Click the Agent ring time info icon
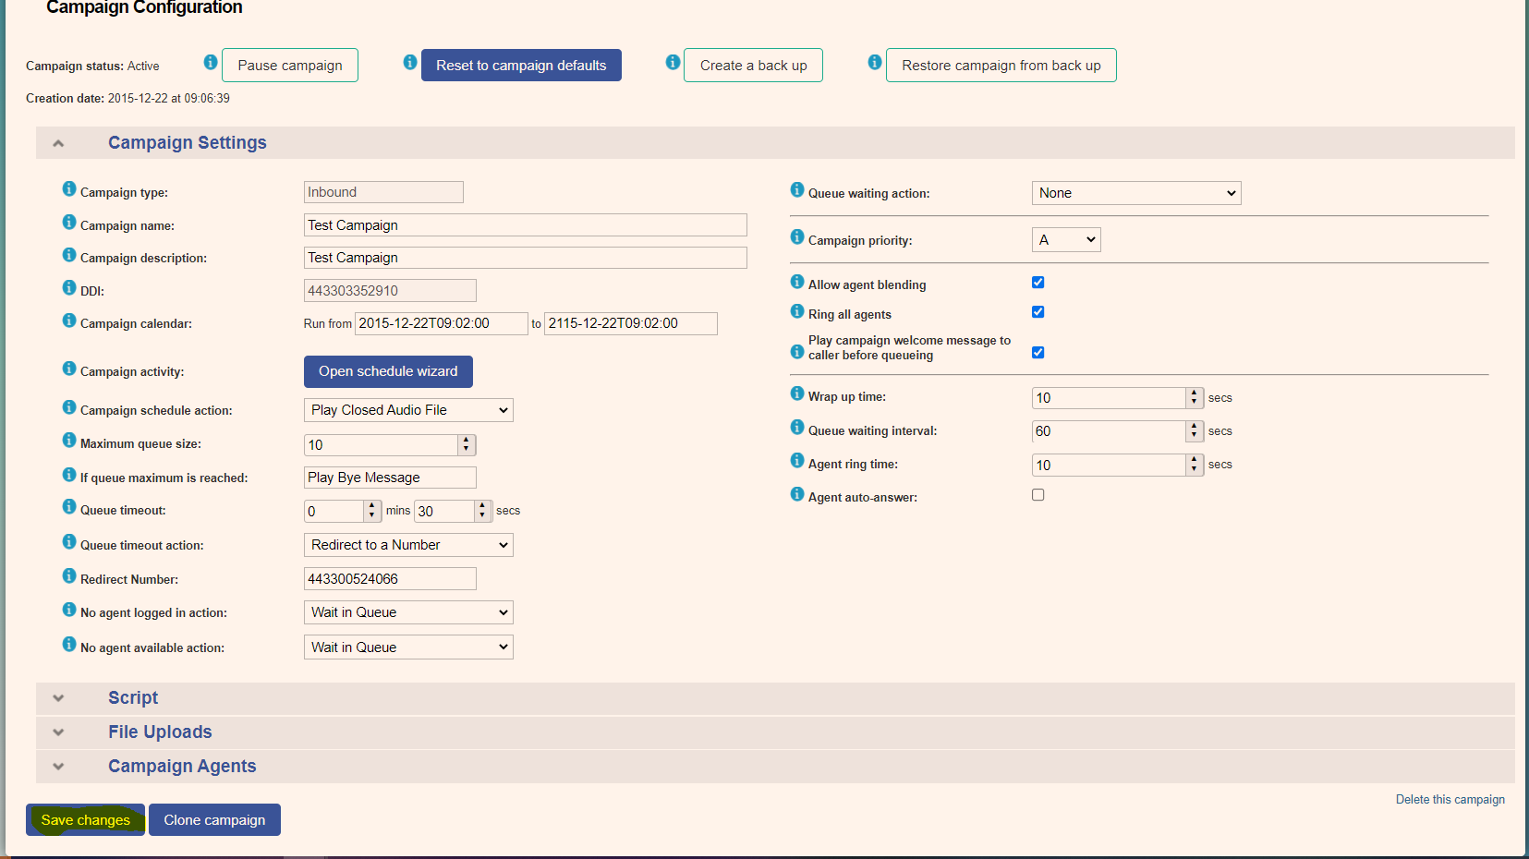The image size is (1529, 859). pos(797,460)
